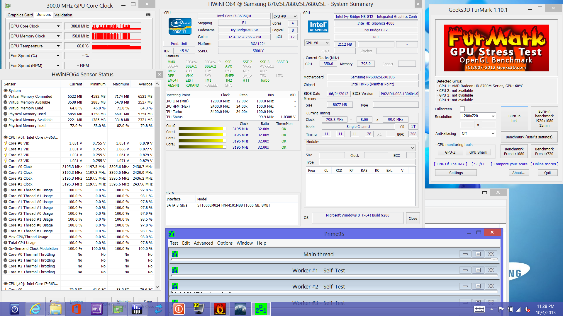Click the GPU-Z camera screenshot icon
This screenshot has width=563, height=316.
(x=148, y=14)
